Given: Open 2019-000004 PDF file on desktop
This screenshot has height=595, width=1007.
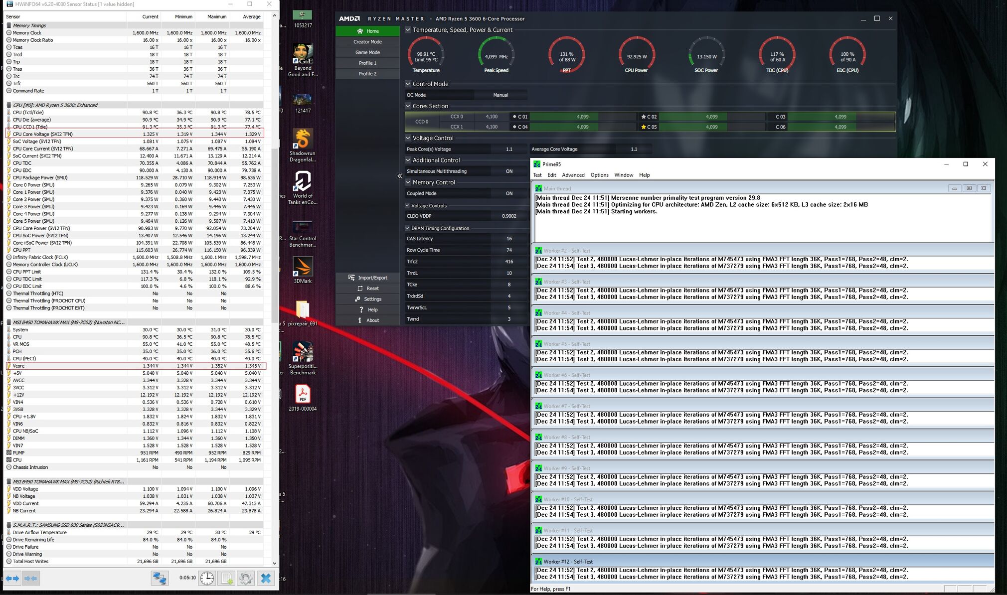Looking at the screenshot, I should click(303, 398).
